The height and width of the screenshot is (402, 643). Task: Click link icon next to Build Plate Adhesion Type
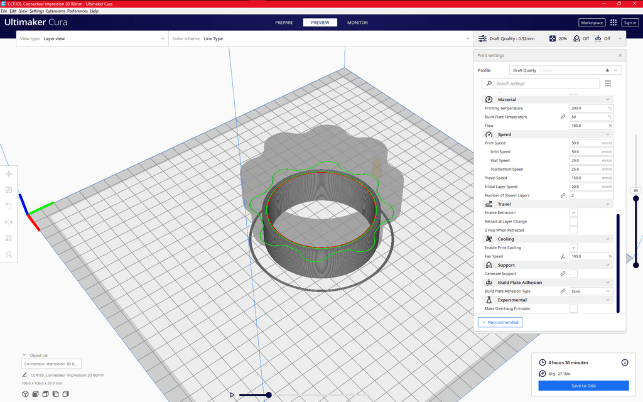click(563, 291)
